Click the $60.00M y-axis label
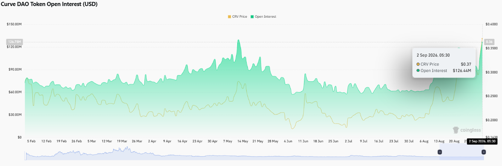This screenshot has height=166, width=502. 15,92
